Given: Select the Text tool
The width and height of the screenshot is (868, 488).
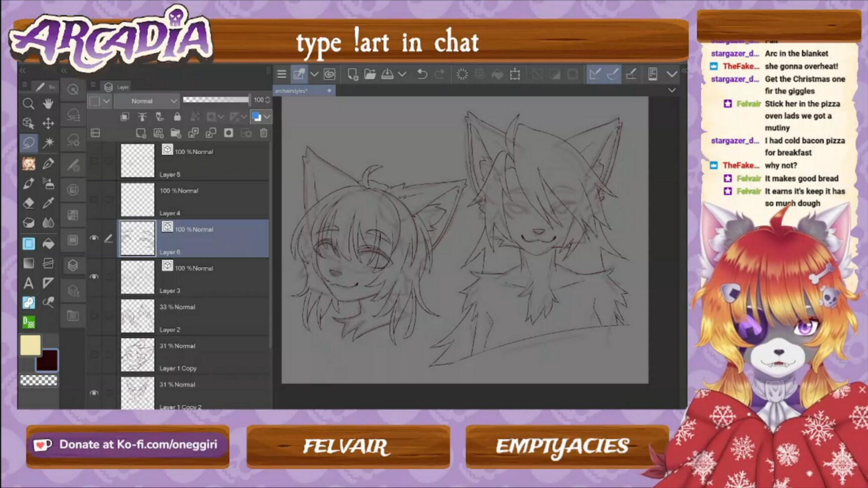Looking at the screenshot, I should [28, 283].
